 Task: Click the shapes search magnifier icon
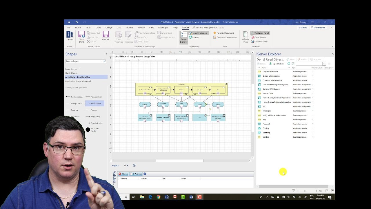point(104,61)
